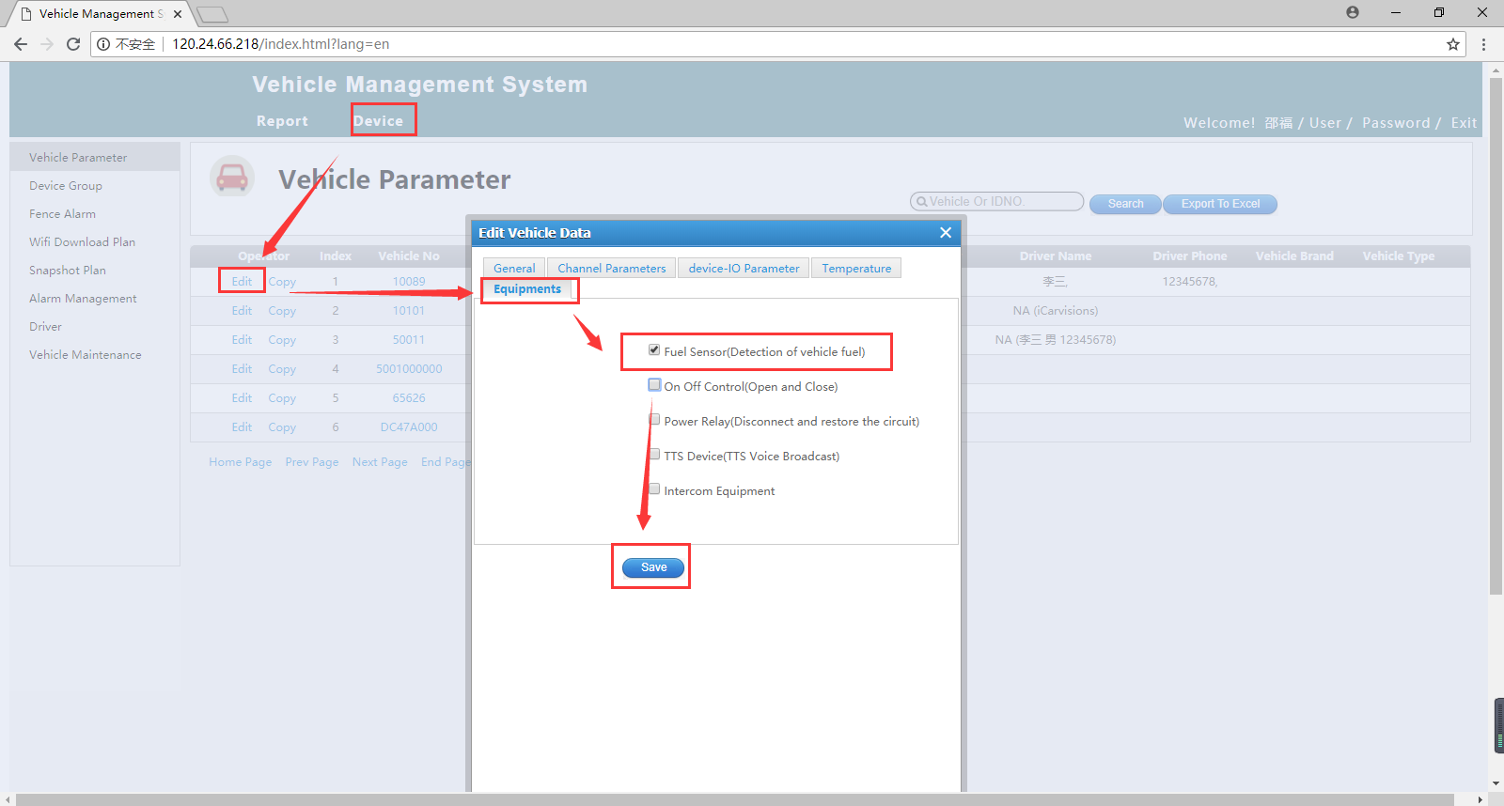Copy vehicle 10101 entry
This screenshot has width=1504, height=806.
pyautogui.click(x=282, y=311)
